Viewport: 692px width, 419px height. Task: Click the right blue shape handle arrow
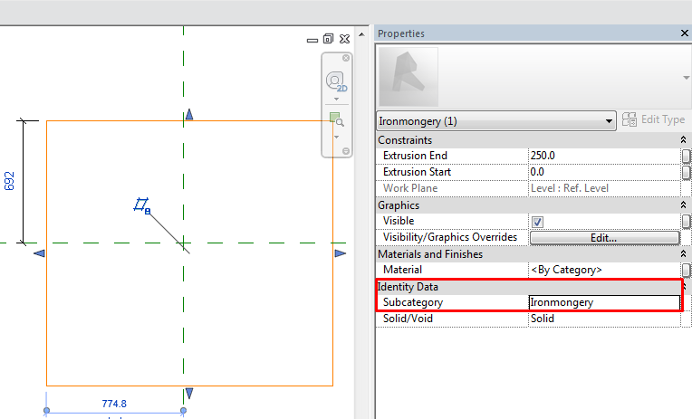pos(341,253)
